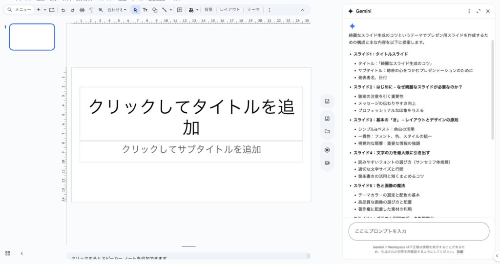Viewport: 500px width, 264px height.
Task: Open the line tool dropdown arrow
Action: [171, 10]
